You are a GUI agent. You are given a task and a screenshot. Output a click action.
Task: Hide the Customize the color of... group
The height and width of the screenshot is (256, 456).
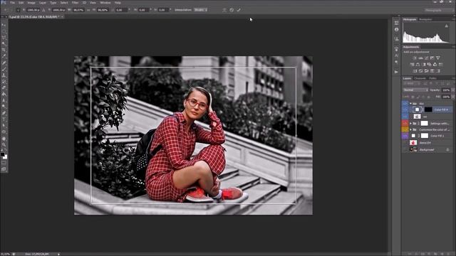[x=405, y=129]
